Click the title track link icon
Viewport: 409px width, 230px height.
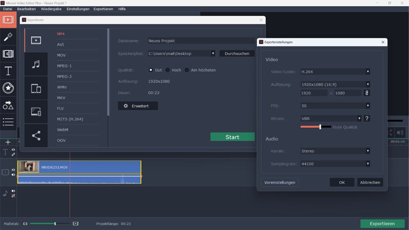[13, 155]
